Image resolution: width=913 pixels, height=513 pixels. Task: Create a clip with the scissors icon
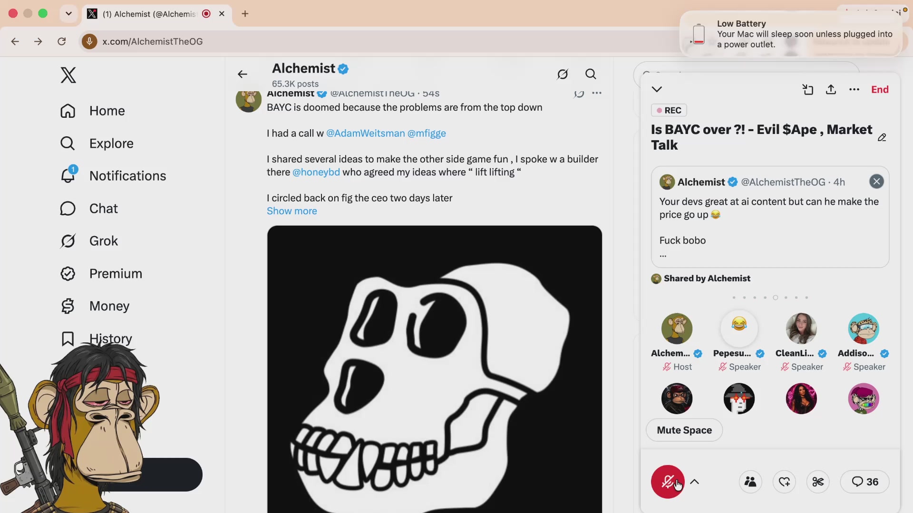tap(818, 482)
